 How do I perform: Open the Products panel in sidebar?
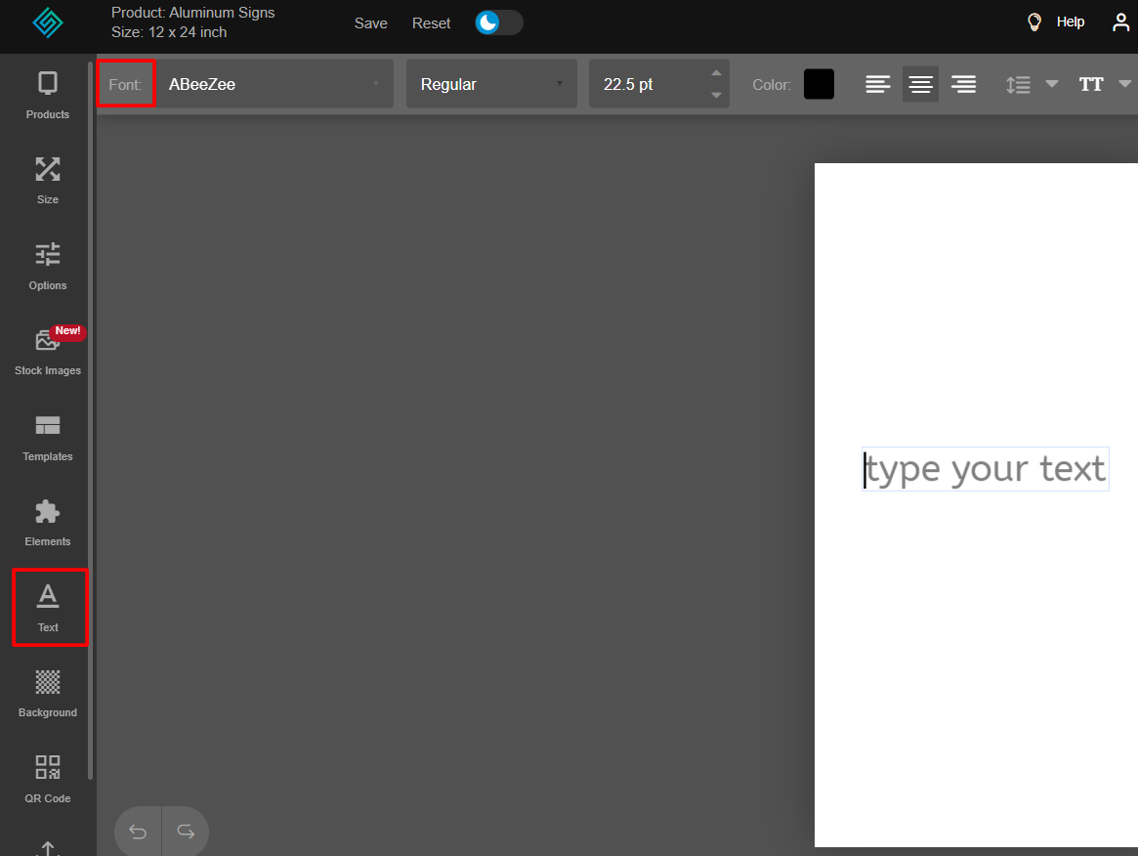47,96
